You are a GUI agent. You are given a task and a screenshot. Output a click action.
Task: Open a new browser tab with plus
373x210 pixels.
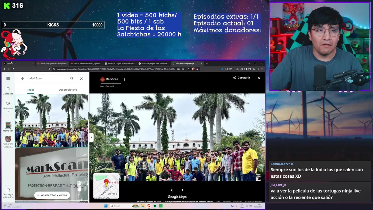[207, 63]
